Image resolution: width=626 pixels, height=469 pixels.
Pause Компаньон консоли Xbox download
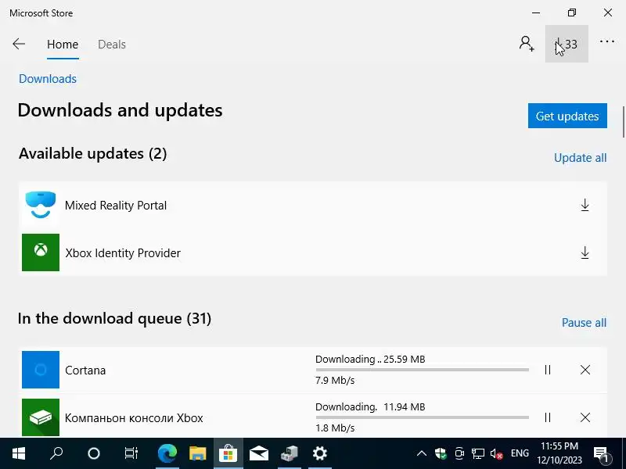pyautogui.click(x=548, y=417)
